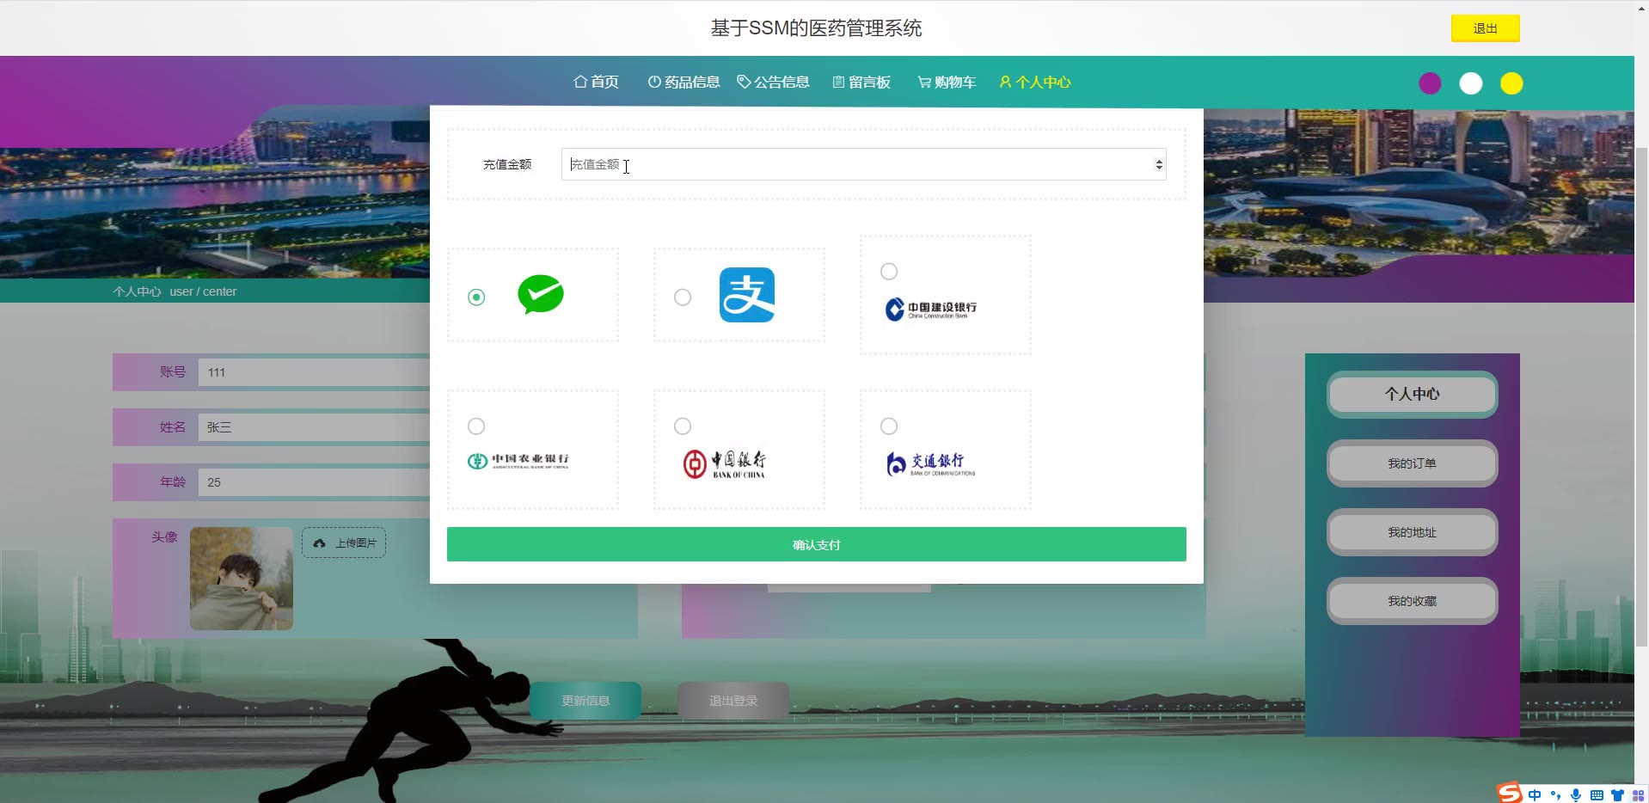Click the Bank of China logo
This screenshot has width=1649, height=803.
[x=725, y=464]
